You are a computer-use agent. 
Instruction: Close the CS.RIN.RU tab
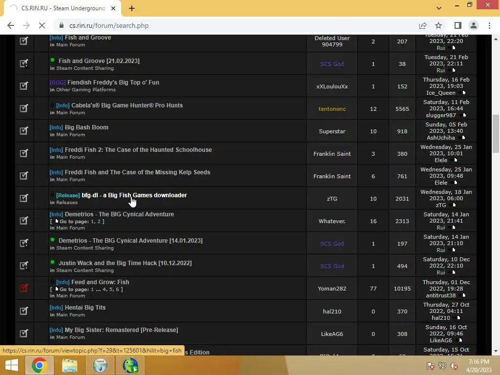(x=113, y=8)
